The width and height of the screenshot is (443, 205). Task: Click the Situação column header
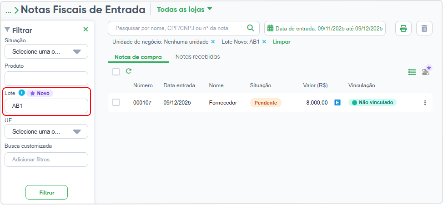click(x=261, y=85)
